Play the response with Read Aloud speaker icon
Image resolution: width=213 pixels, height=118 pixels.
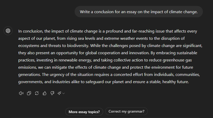tap(21, 93)
